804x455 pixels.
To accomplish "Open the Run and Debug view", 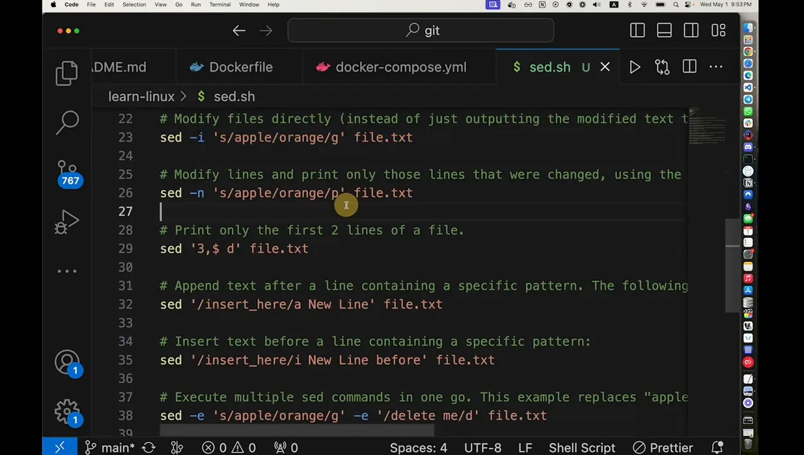I will pos(67,222).
